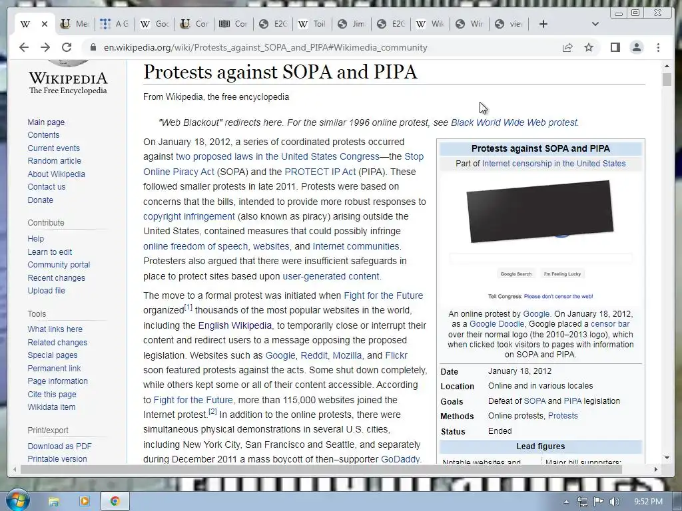Open Printable version link
This screenshot has height=511, width=682.
(57, 459)
